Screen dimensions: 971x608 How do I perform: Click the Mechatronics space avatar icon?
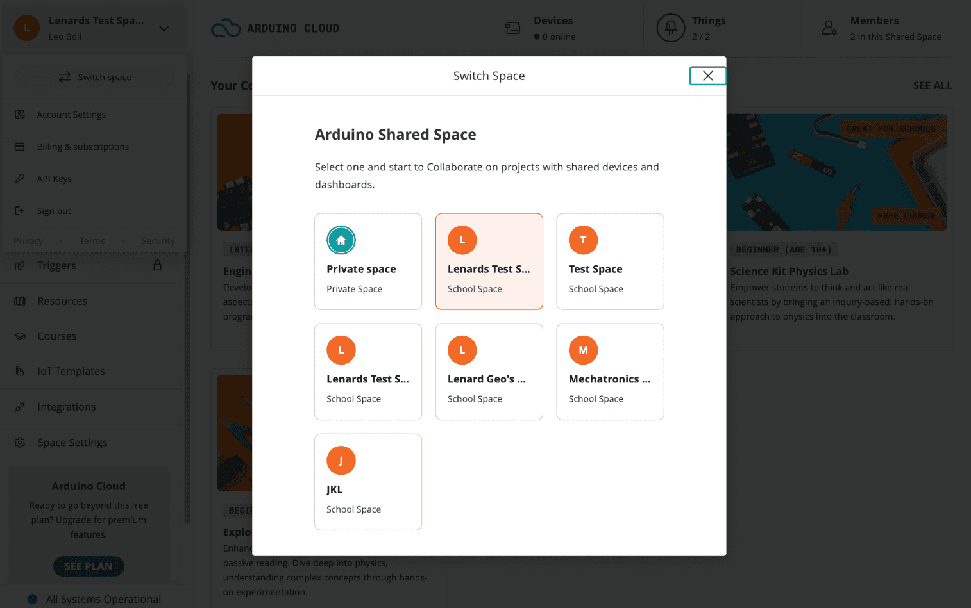pos(583,350)
